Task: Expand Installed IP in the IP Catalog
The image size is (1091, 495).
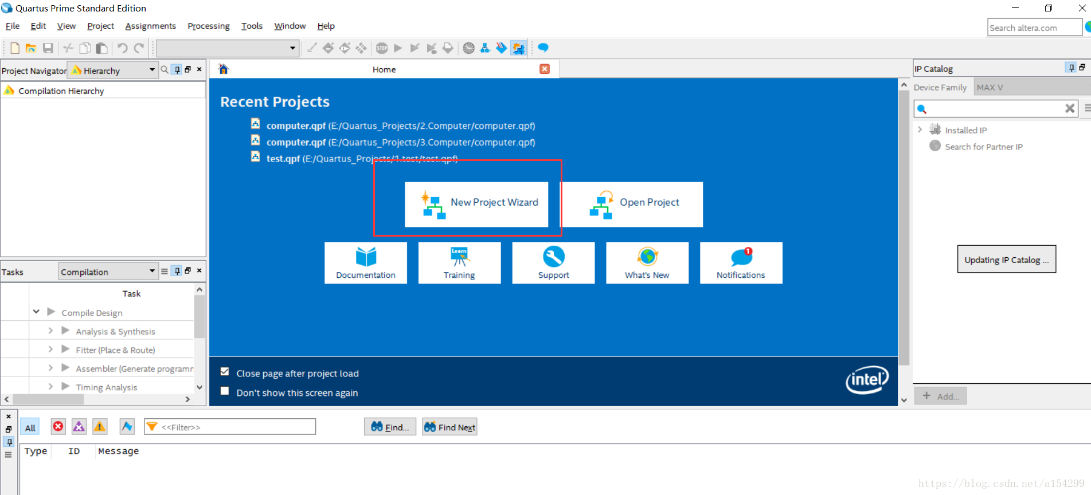Action: click(920, 129)
